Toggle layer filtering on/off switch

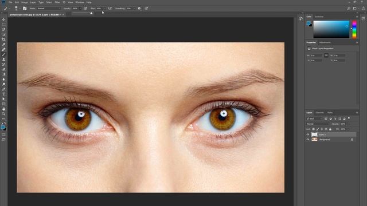point(349,118)
